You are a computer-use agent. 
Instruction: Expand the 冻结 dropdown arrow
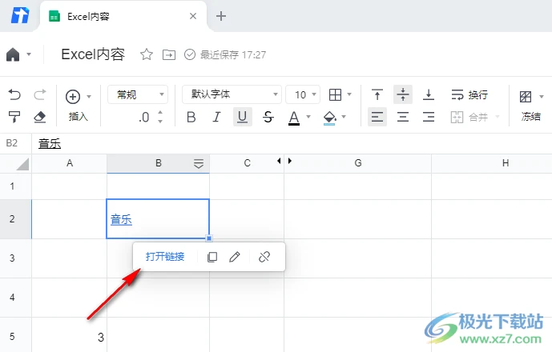click(x=542, y=96)
